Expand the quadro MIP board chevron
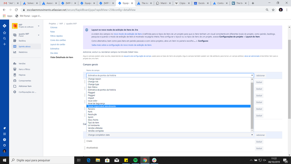Image resolution: width=291 pixels, height=164 pixels. tap(39, 35)
